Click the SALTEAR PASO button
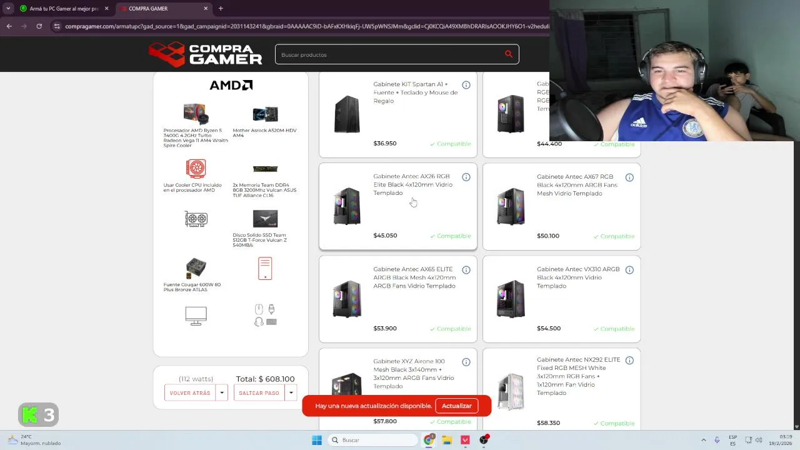Screen dimensions: 800x450 (x=259, y=392)
